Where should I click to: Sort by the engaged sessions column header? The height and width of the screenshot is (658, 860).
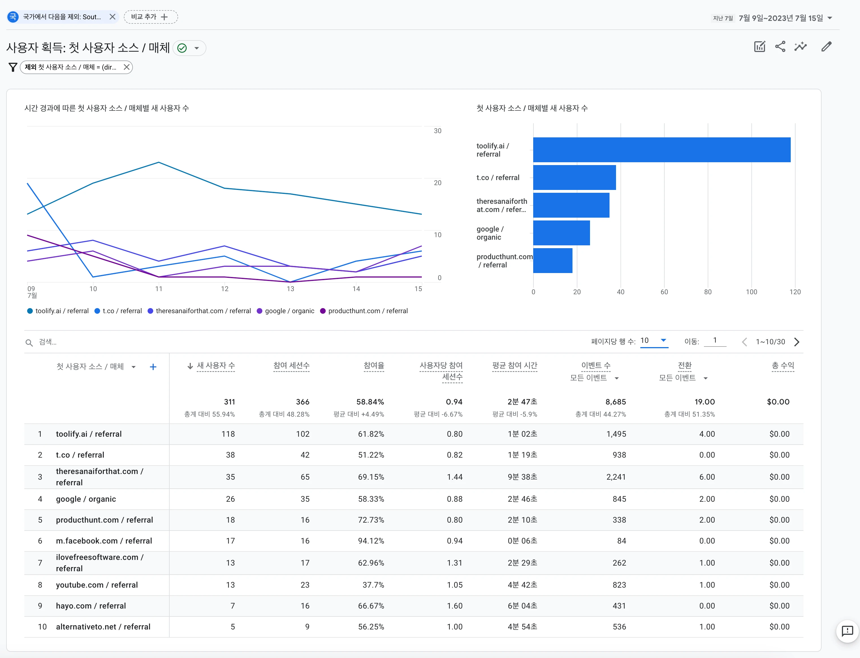(x=291, y=365)
